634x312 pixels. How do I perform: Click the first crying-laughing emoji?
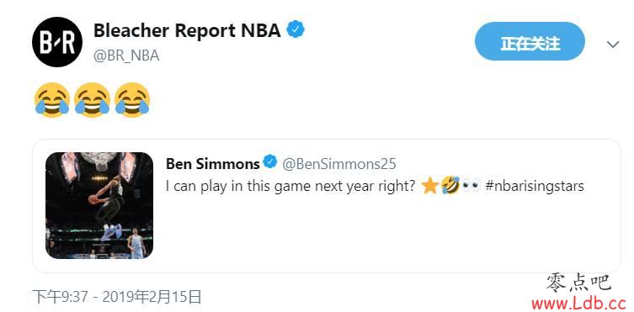point(51,100)
